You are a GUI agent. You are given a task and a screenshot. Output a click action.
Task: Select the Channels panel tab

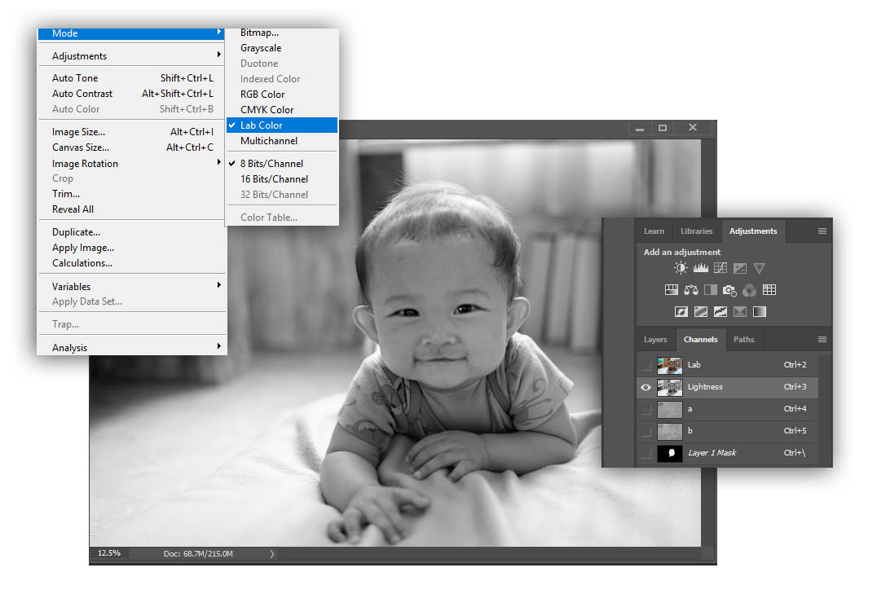(700, 340)
